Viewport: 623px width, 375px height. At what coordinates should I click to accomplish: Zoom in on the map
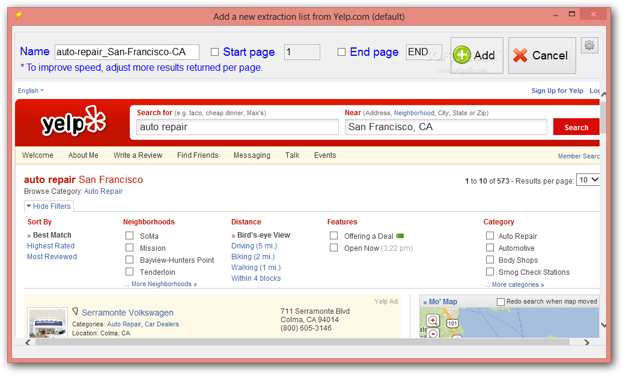tap(433, 320)
